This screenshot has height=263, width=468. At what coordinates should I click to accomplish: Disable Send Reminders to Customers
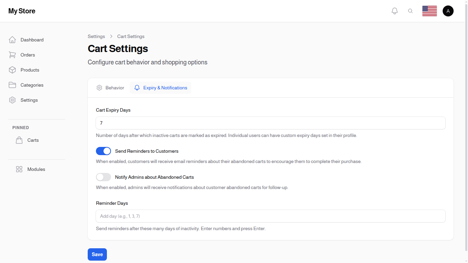coord(103,151)
